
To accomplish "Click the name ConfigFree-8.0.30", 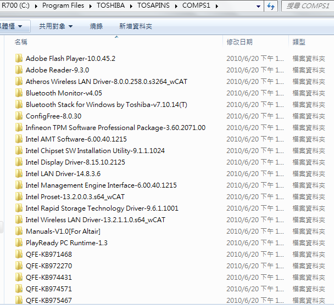I will pos(53,116).
